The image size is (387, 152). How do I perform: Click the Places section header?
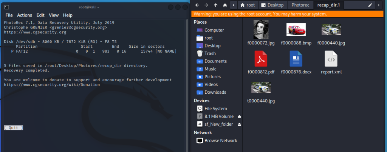click(200, 22)
